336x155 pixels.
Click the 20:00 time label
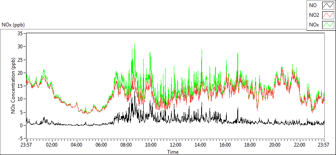pos(275,144)
